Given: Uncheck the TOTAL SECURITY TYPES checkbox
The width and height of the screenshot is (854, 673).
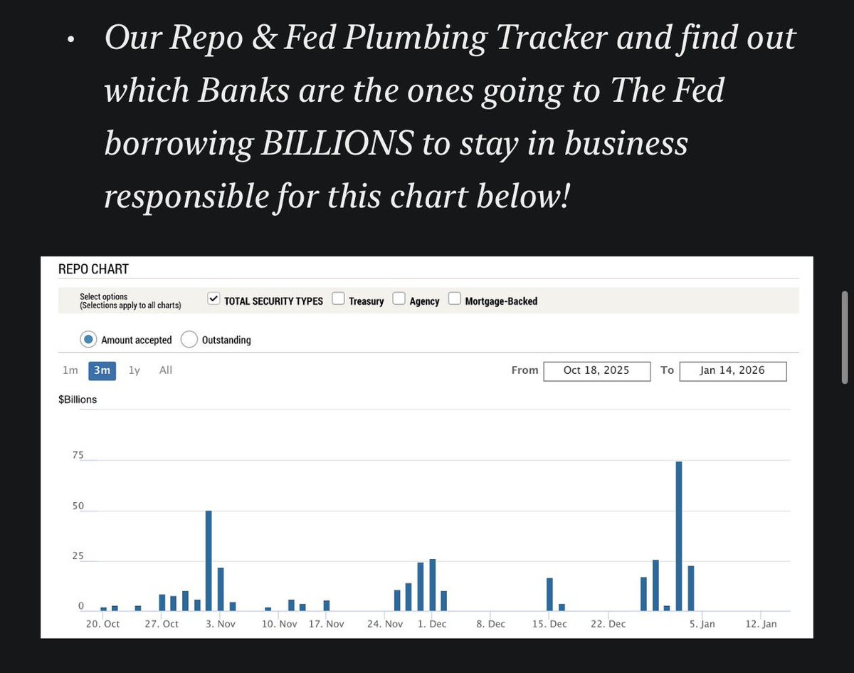Looking at the screenshot, I should click(213, 299).
